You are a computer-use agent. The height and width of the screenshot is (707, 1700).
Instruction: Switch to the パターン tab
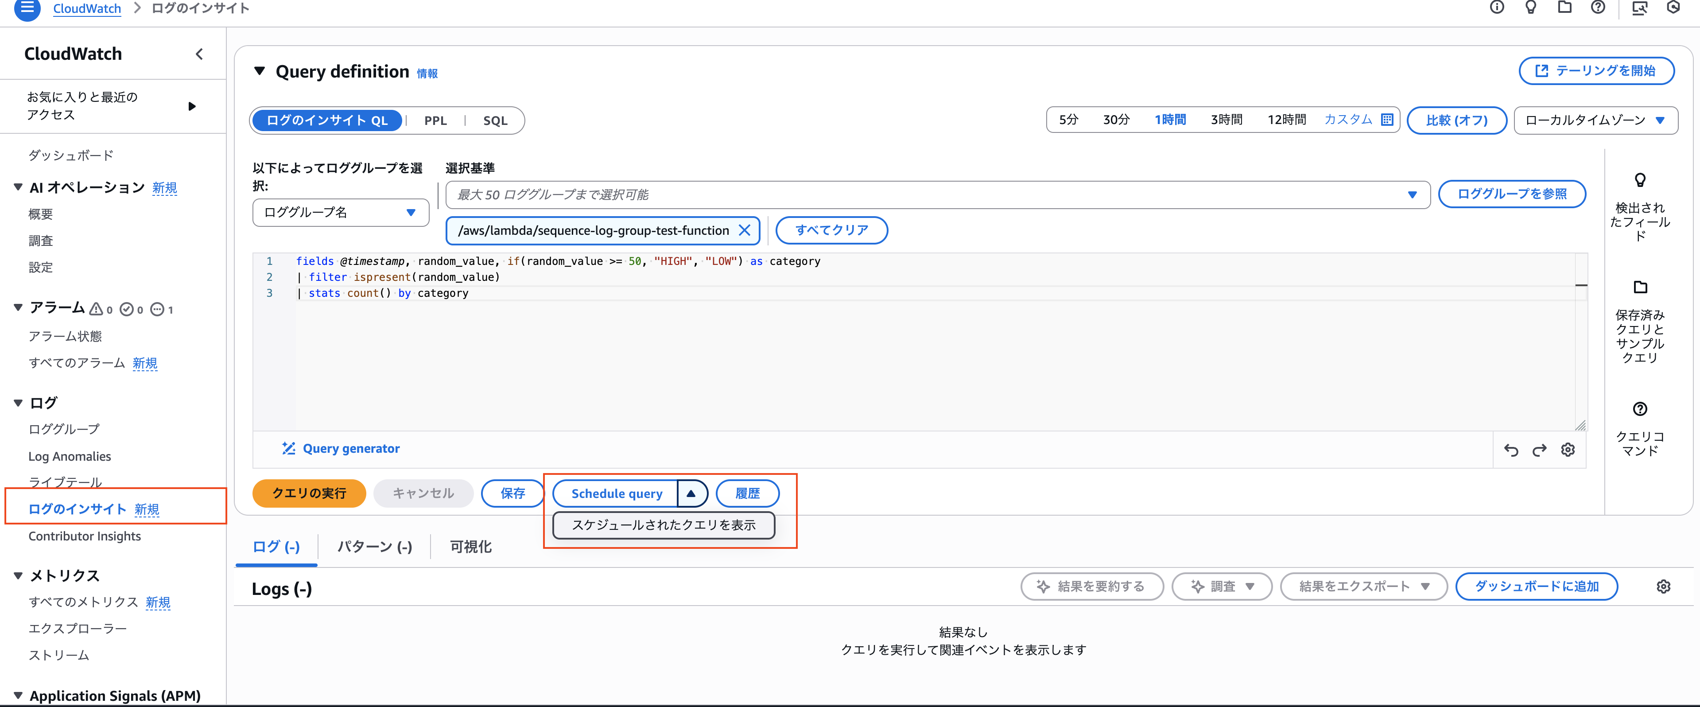click(373, 547)
